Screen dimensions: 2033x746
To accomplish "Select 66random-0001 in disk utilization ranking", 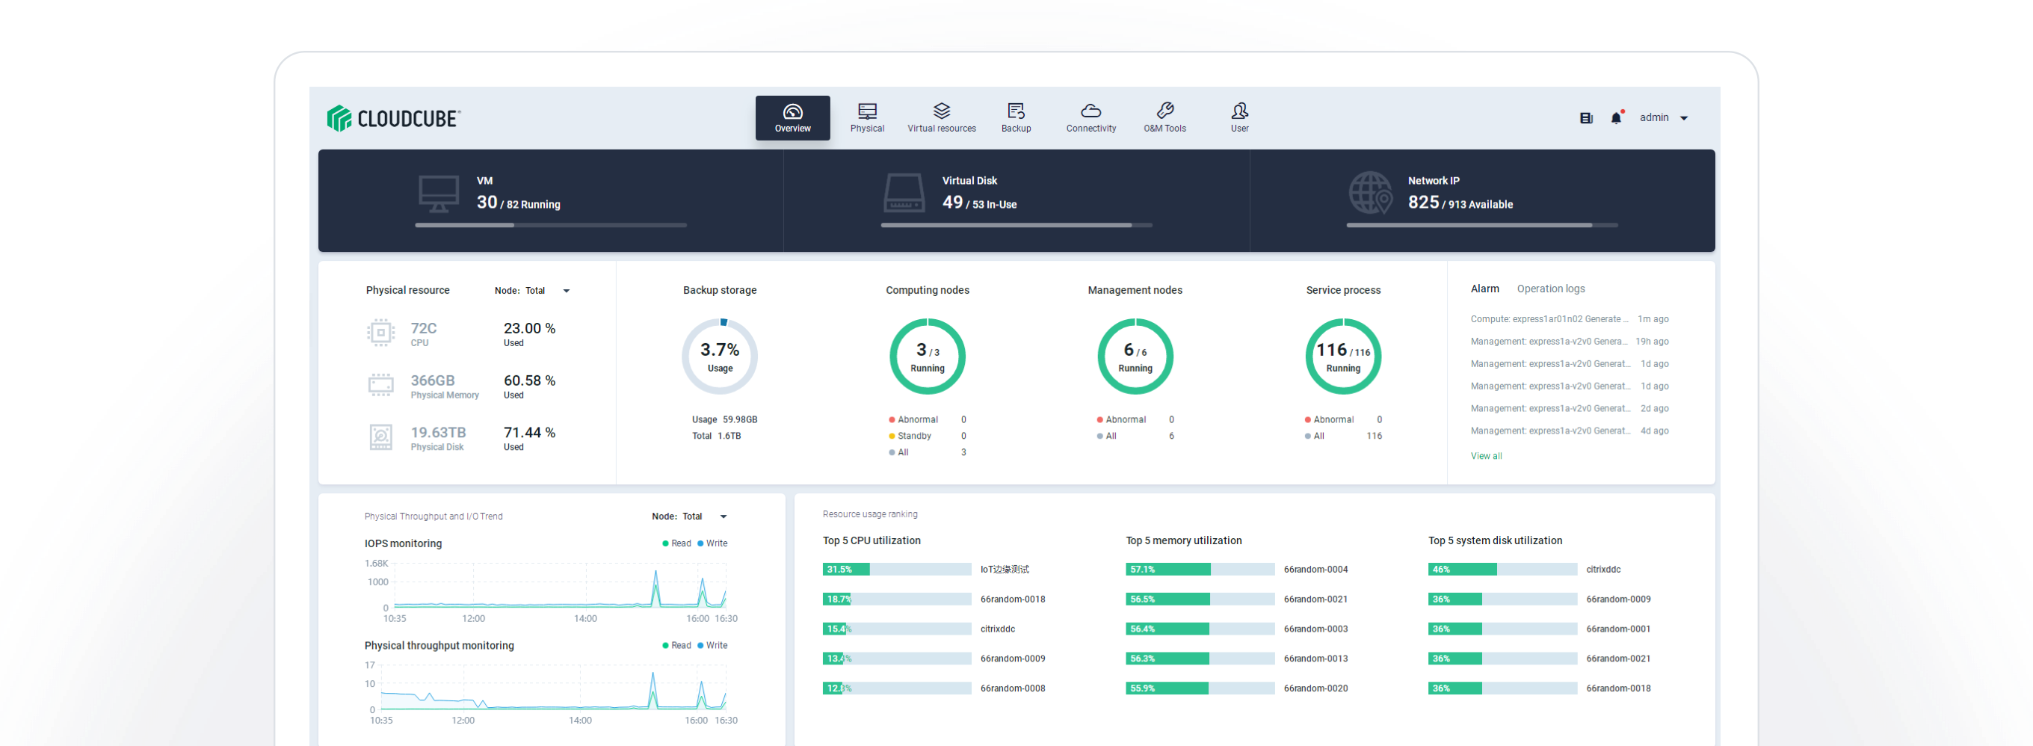I will tap(1618, 629).
